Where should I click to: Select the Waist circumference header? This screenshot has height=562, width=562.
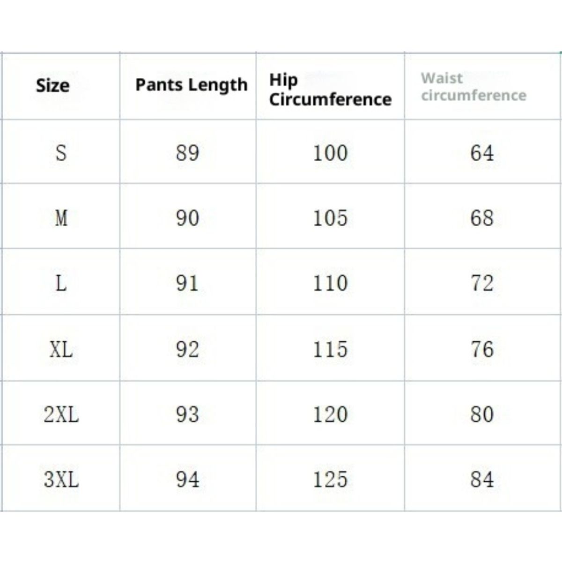[473, 87]
